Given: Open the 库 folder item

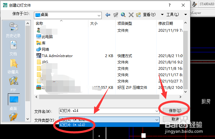Looking at the screenshot, I should (x=41, y=43).
